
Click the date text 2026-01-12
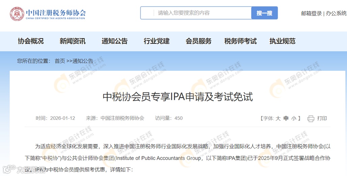[63, 118]
